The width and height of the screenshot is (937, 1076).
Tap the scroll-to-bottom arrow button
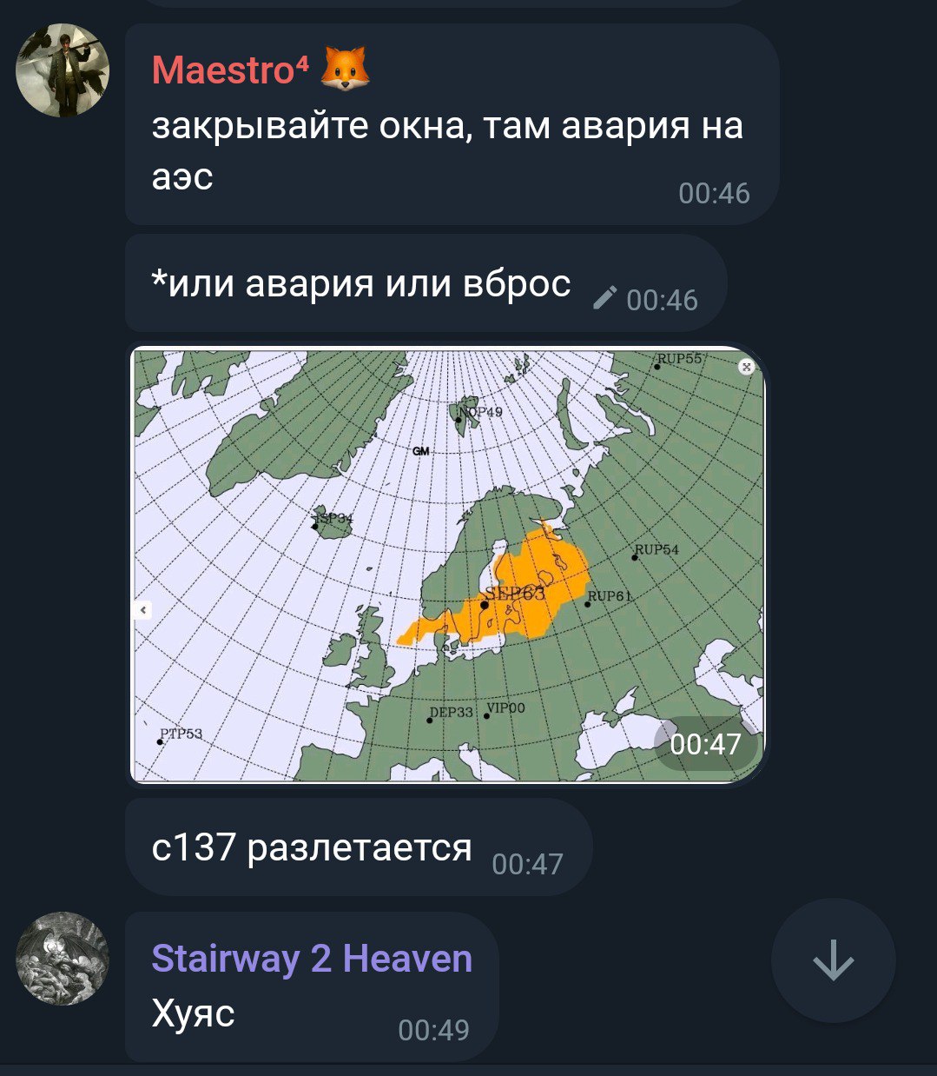coord(833,960)
